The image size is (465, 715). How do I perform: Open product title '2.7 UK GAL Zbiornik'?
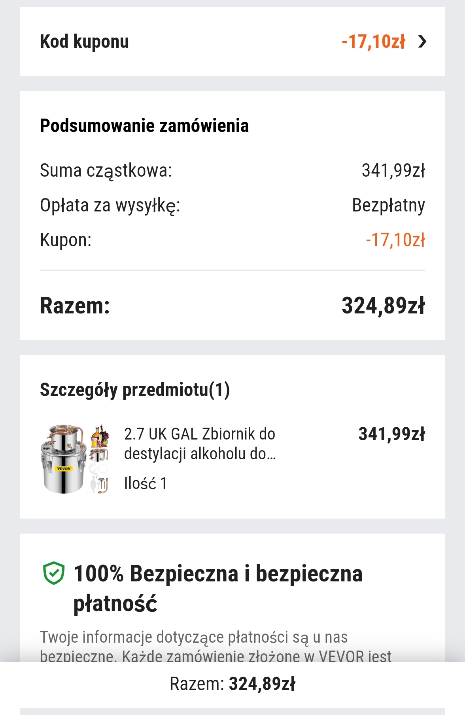coord(200,443)
